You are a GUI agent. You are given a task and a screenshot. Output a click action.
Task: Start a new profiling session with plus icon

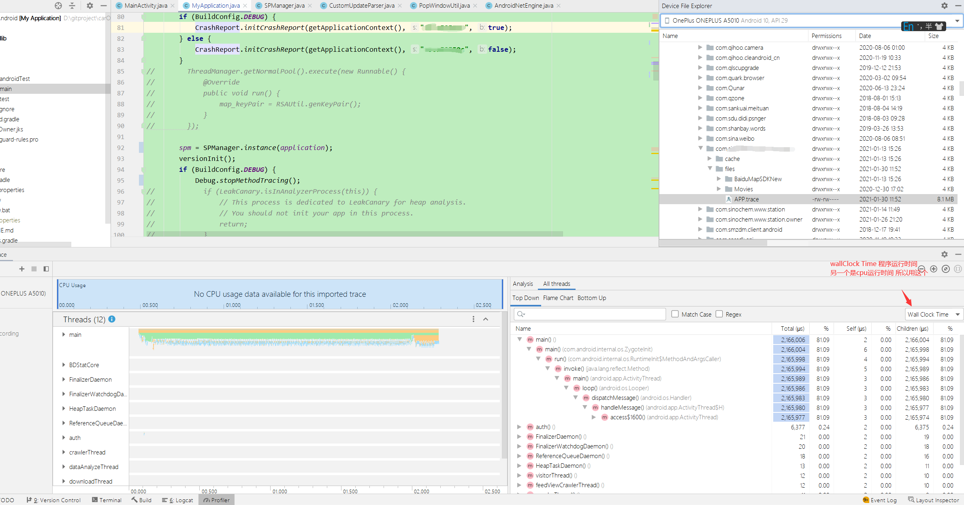point(22,269)
